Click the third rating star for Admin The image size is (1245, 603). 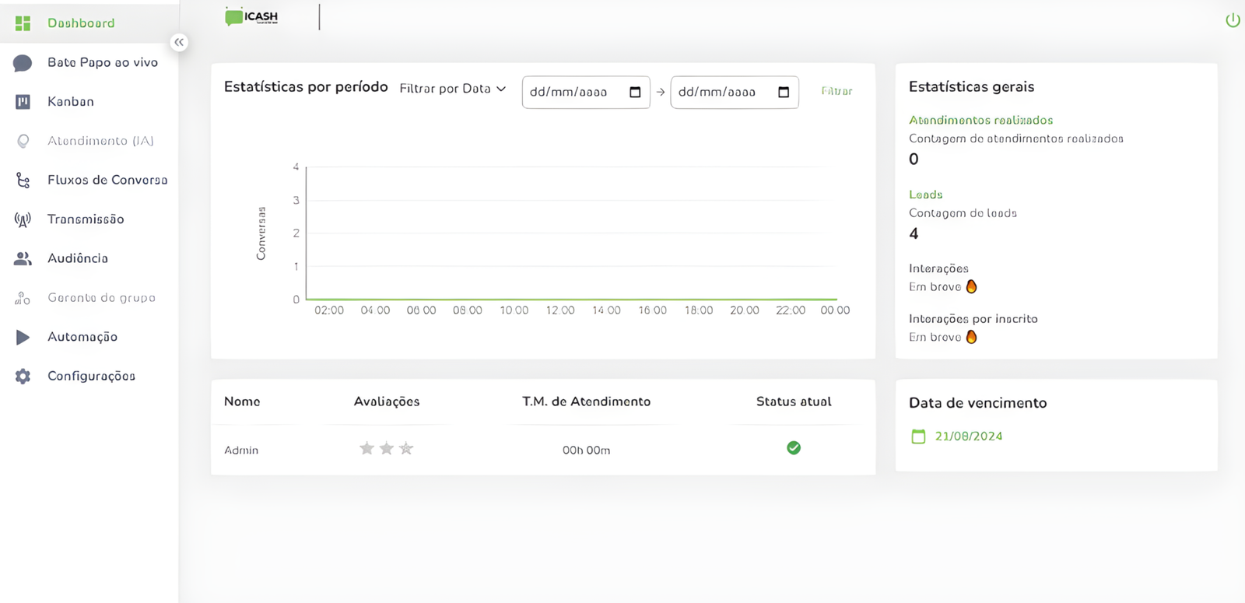406,448
